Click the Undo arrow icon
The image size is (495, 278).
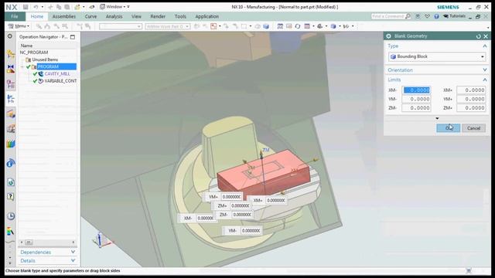36,7
